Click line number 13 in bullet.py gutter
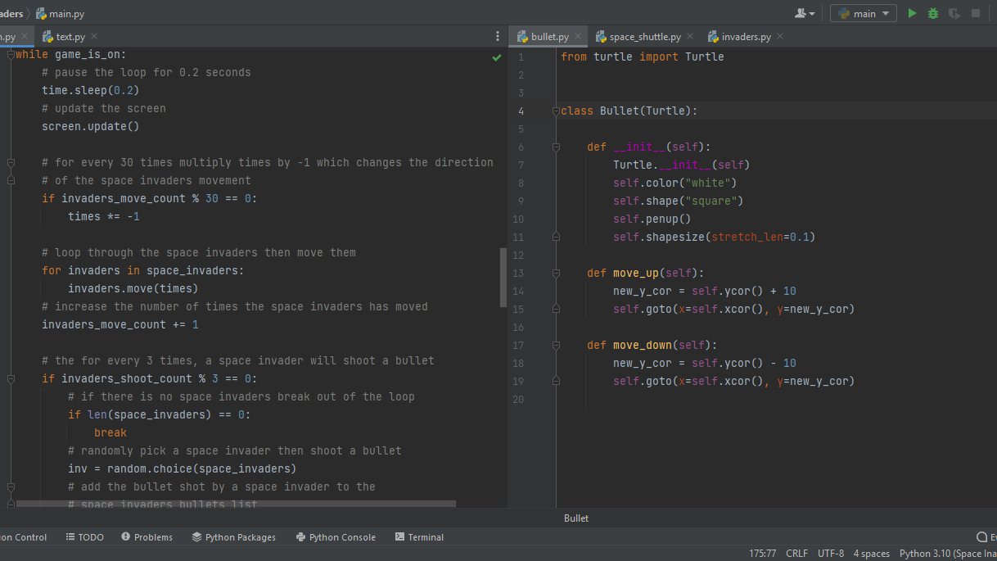The width and height of the screenshot is (997, 561). pyautogui.click(x=518, y=274)
